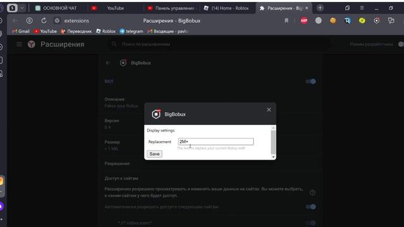
Task: Toggle the roblox.com site access switch
Action: coord(311,223)
